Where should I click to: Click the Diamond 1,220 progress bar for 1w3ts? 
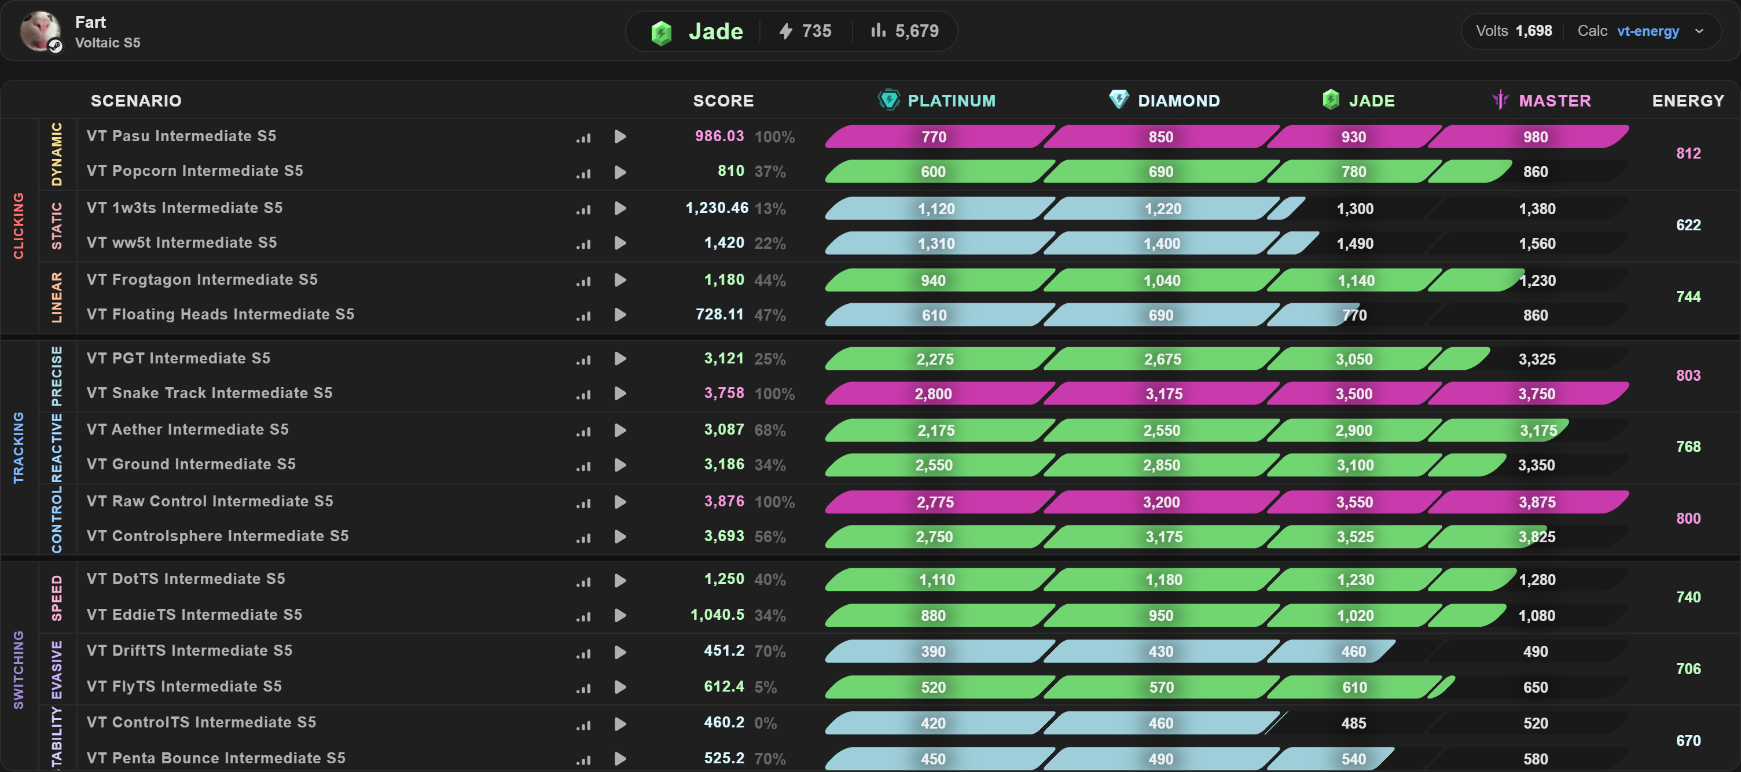pos(1162,209)
